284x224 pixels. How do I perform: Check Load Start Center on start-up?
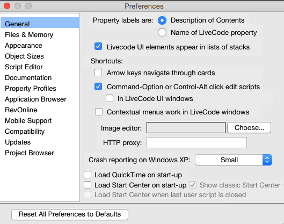click(x=88, y=185)
